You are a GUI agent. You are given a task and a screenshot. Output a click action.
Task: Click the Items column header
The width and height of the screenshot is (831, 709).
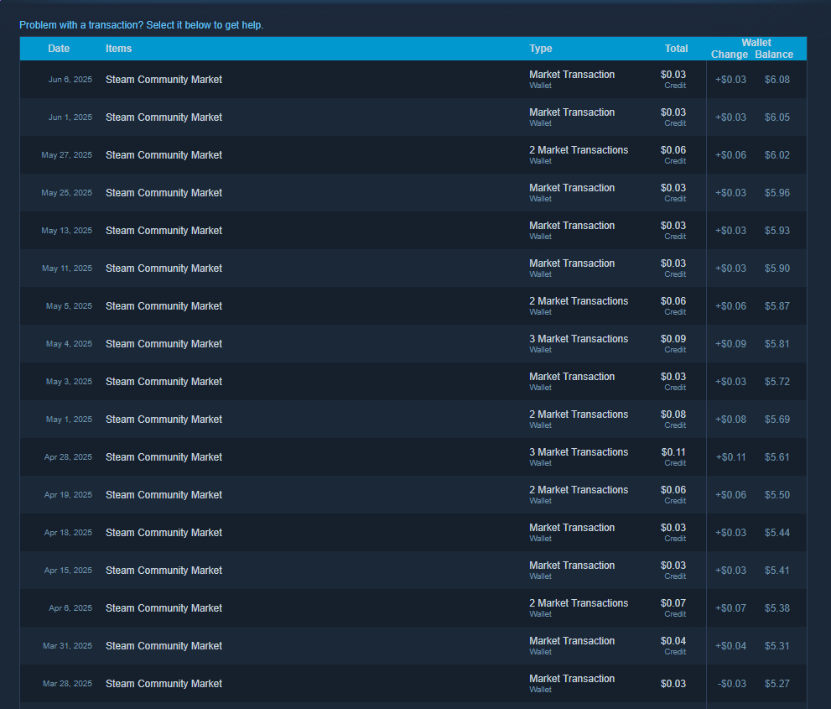pyautogui.click(x=119, y=49)
